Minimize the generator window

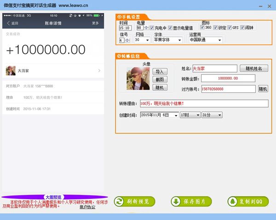tap(261, 6)
